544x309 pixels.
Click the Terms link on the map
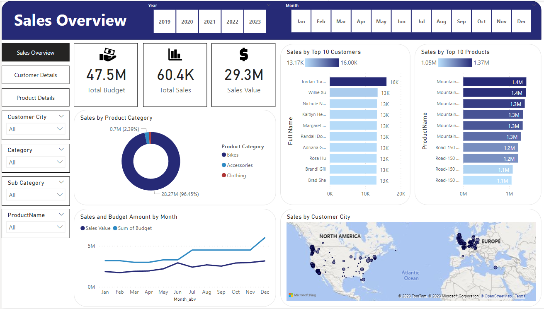click(x=520, y=296)
